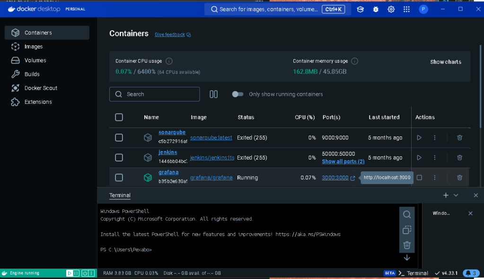Jump to terminal bottom with down arrow

click(407, 257)
